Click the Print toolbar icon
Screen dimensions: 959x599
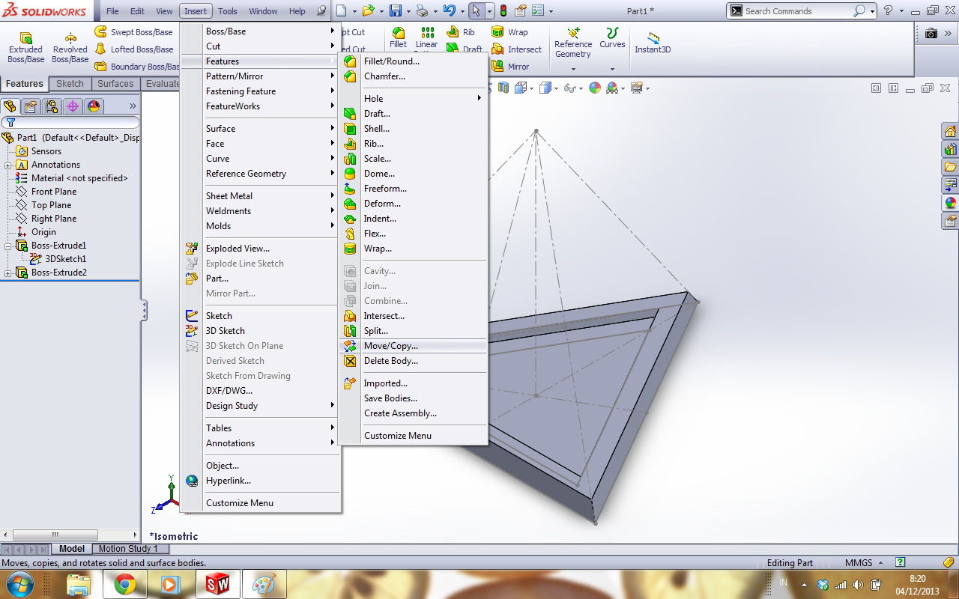point(423,11)
